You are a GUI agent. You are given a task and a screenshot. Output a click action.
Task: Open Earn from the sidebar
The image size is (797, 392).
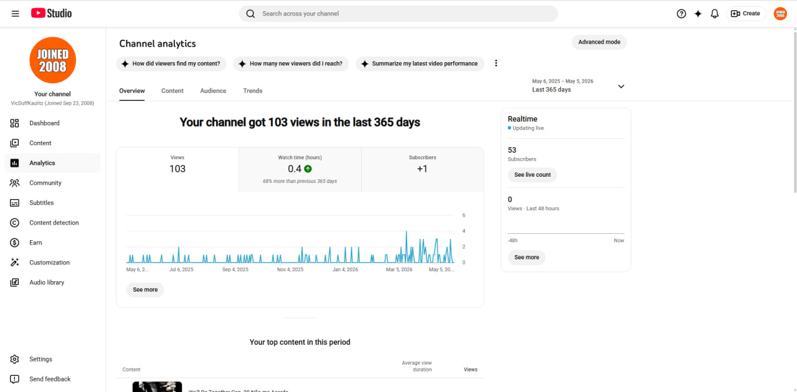click(52, 243)
